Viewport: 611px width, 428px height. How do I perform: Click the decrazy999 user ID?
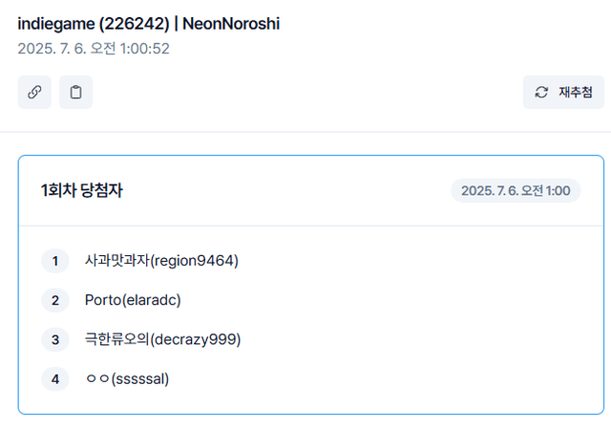click(x=196, y=339)
